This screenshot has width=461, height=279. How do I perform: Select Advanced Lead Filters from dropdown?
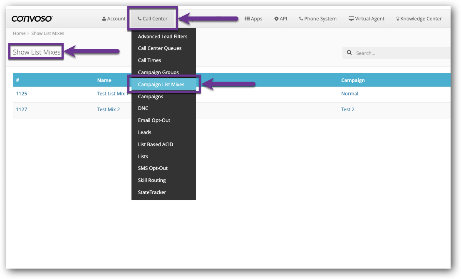tap(164, 37)
